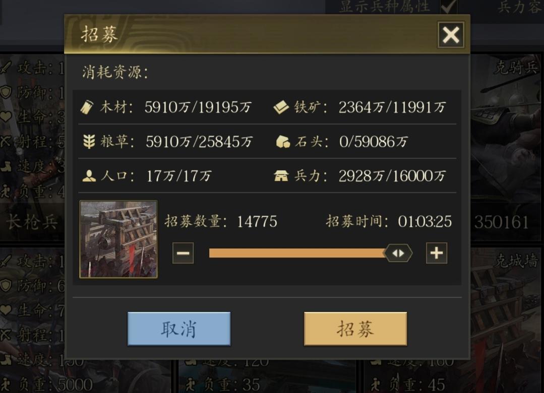Screen dimensions: 544x393
Task: Click the 兵力 value 2928万/16000万
Action: point(392,176)
